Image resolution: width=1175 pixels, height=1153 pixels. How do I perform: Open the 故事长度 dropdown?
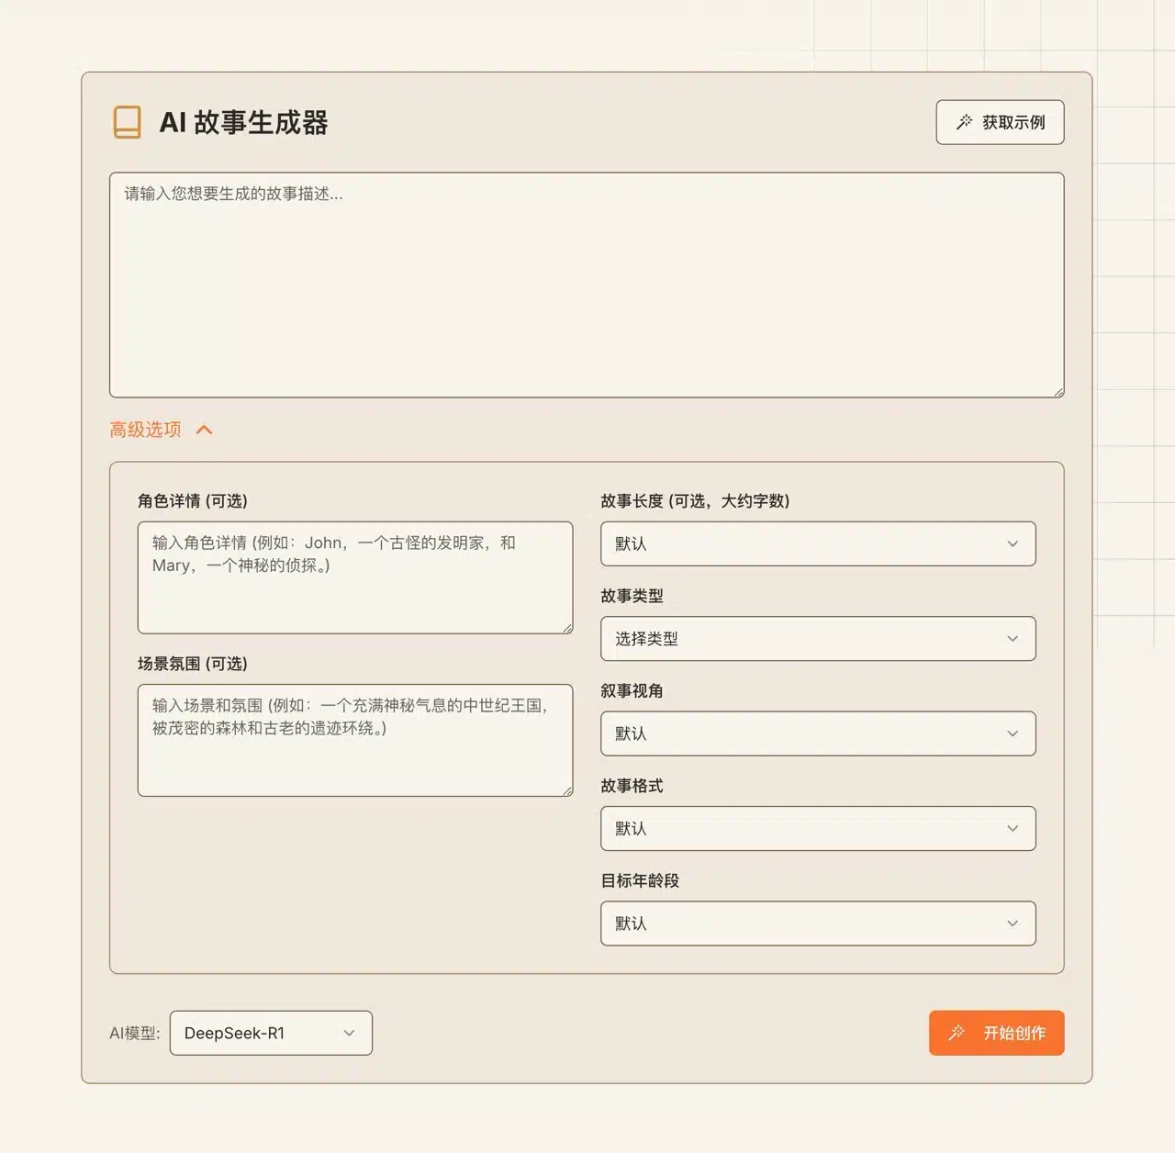(817, 543)
